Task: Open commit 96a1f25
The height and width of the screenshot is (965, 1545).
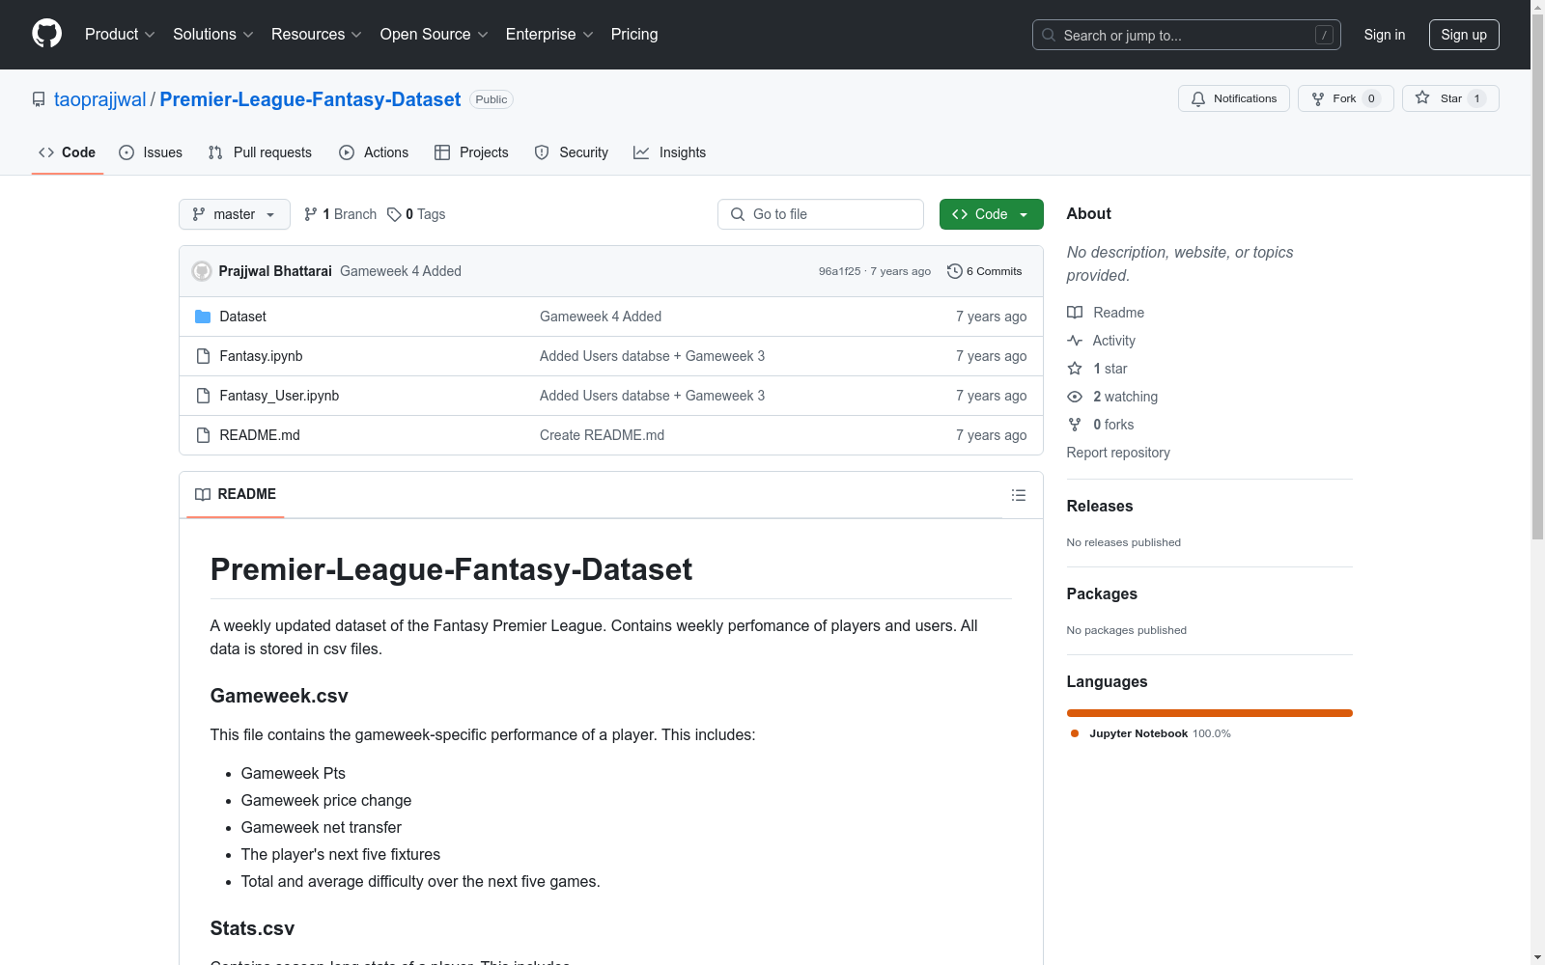Action: [x=839, y=271]
